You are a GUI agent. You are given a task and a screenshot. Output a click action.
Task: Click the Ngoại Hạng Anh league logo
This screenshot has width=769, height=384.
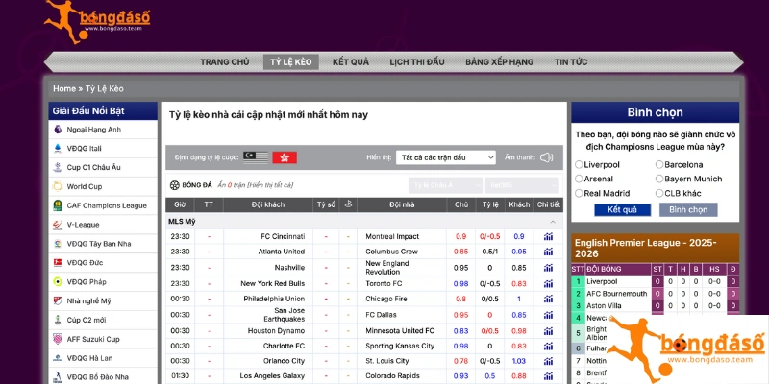click(58, 130)
